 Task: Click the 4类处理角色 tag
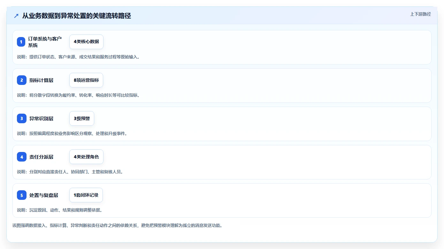[x=86, y=157]
